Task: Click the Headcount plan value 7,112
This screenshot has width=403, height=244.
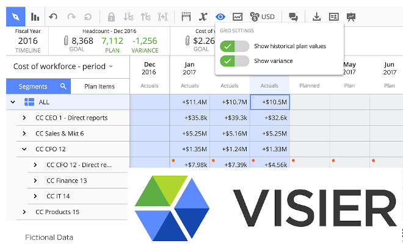Action: (x=112, y=41)
